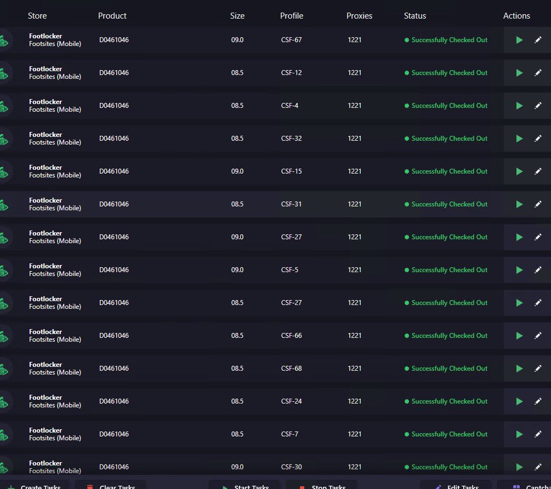Sort by the Store column header
Screen dimensions: 551x489
pyautogui.click(x=37, y=16)
